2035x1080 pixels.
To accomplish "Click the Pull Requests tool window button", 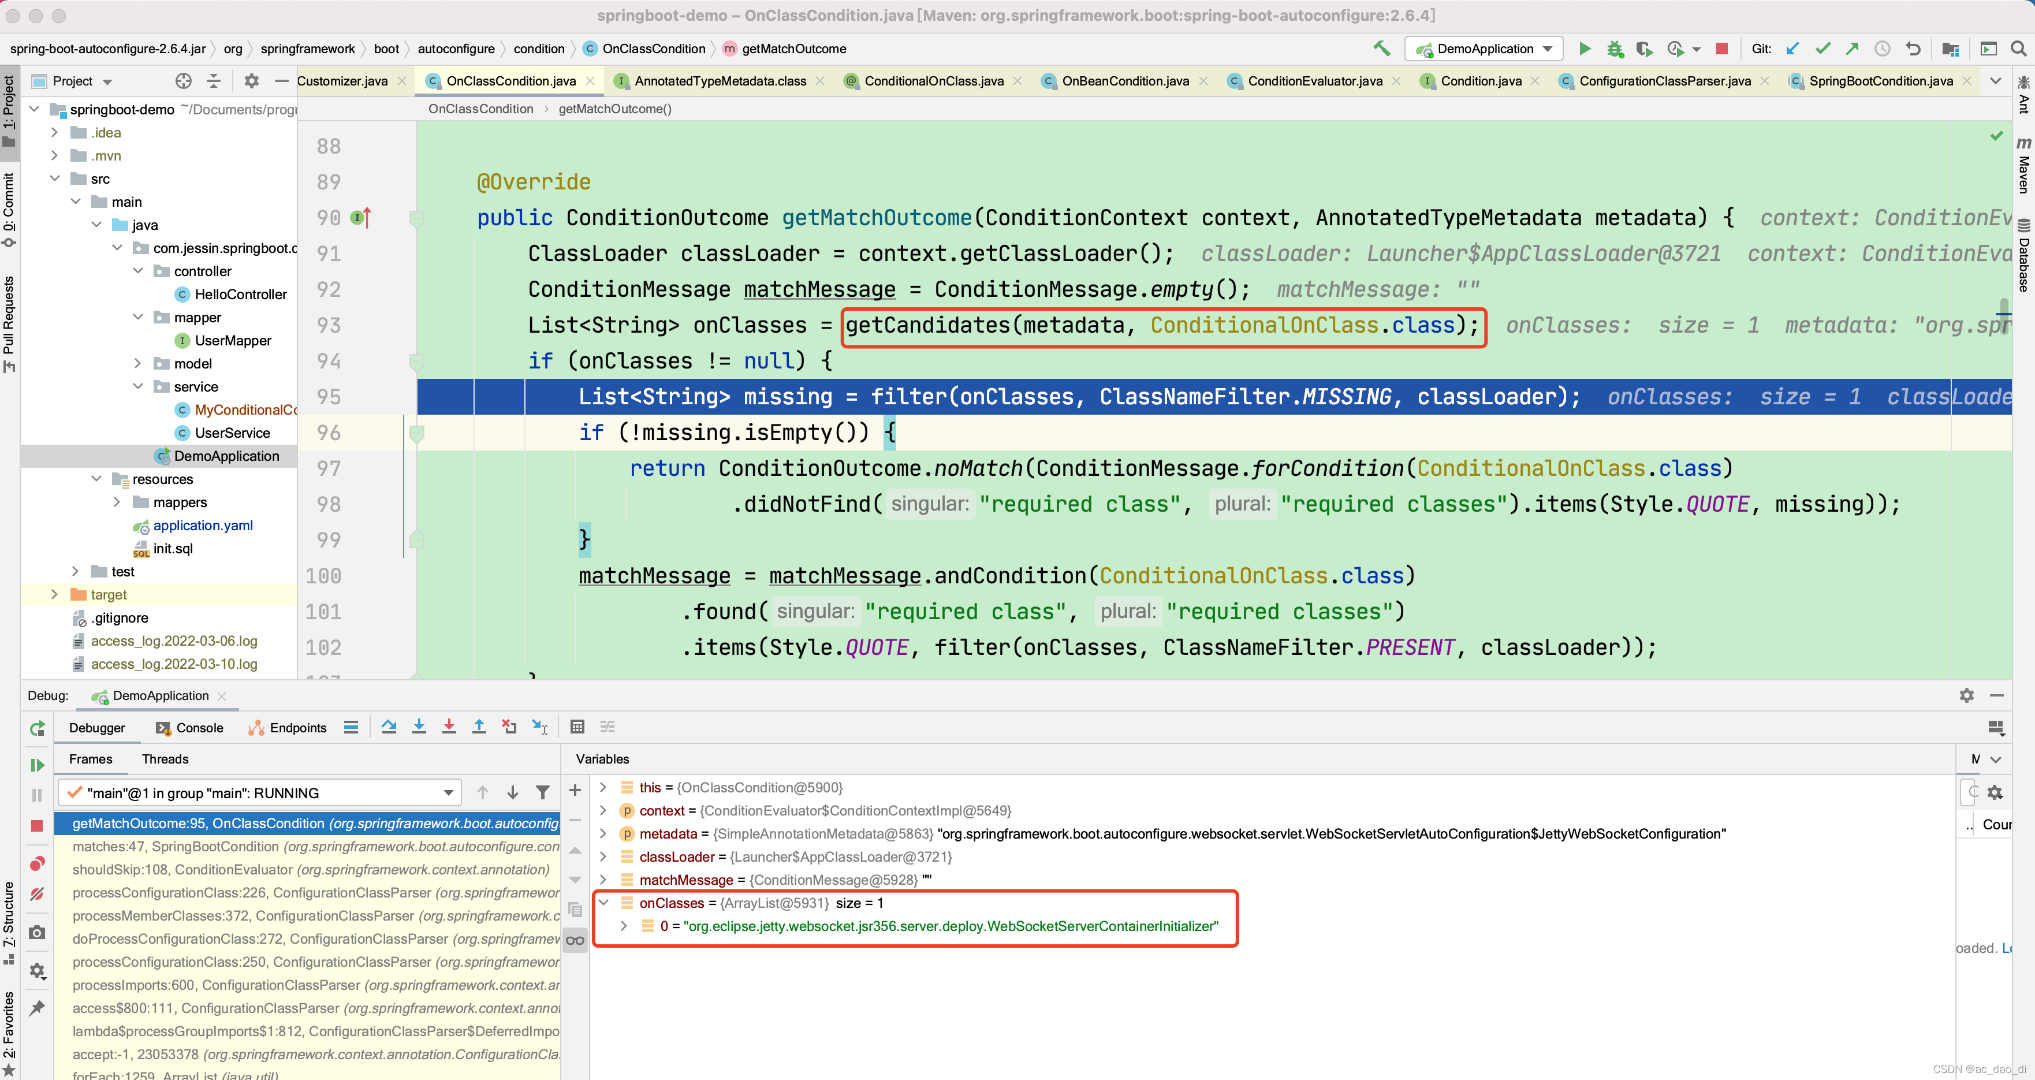I will click(x=9, y=324).
